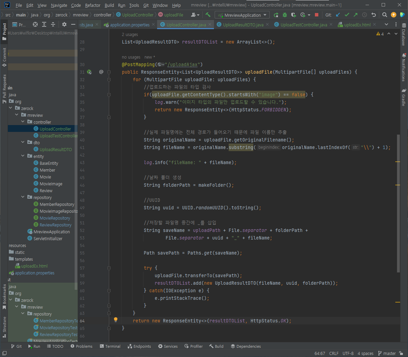Open Problems tool window

coord(81,346)
